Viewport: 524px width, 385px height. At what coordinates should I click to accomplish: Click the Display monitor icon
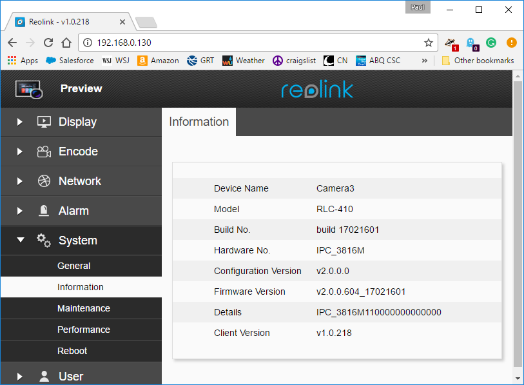(x=44, y=122)
